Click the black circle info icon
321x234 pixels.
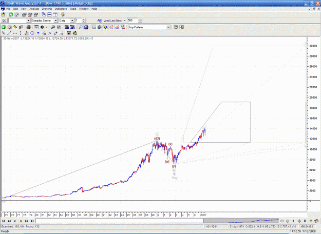click(42, 27)
